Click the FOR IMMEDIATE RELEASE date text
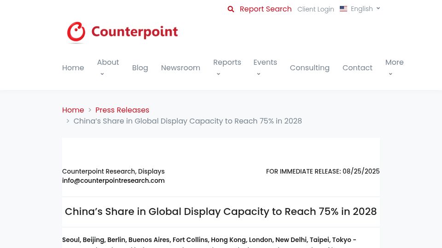The width and height of the screenshot is (442, 248). click(323, 171)
